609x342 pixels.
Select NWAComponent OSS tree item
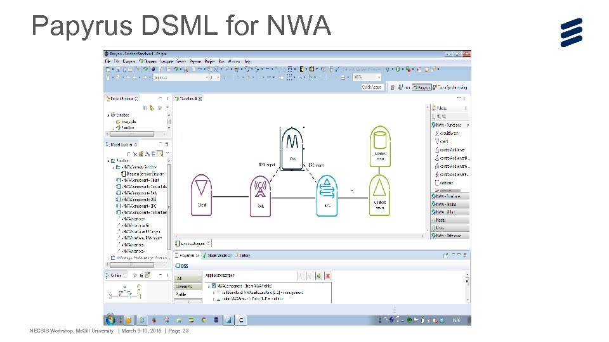click(136, 199)
